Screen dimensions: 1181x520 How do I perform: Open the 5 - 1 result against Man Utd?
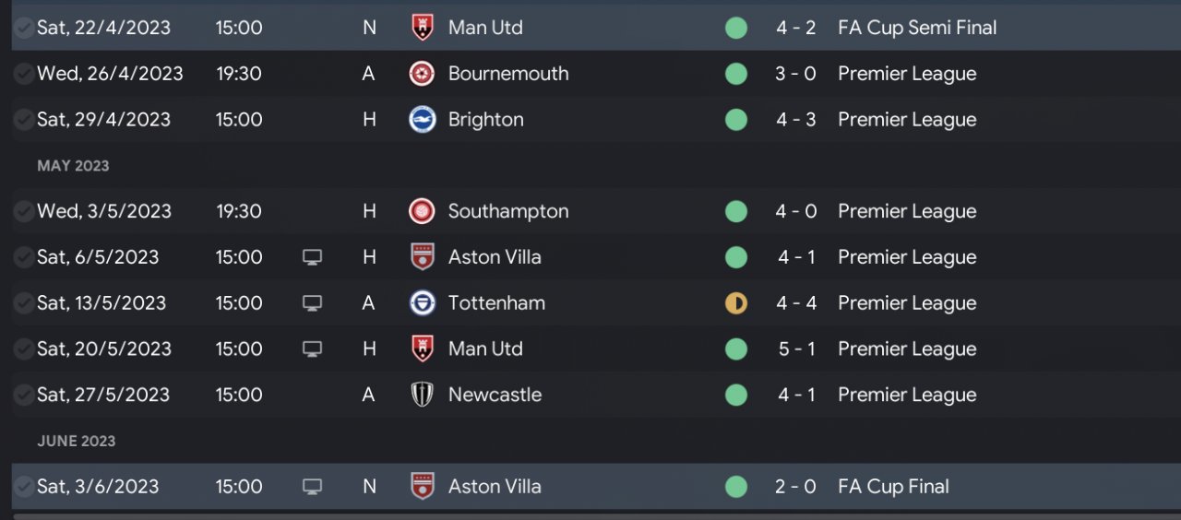[x=796, y=349]
